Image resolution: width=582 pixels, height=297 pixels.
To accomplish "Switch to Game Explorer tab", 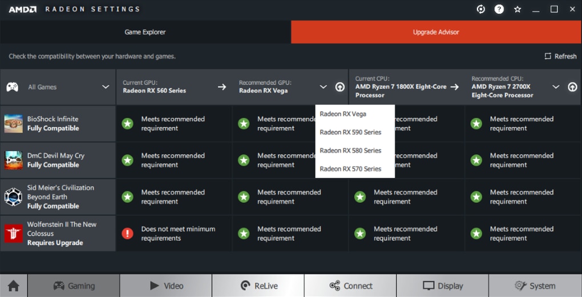I will point(145,32).
